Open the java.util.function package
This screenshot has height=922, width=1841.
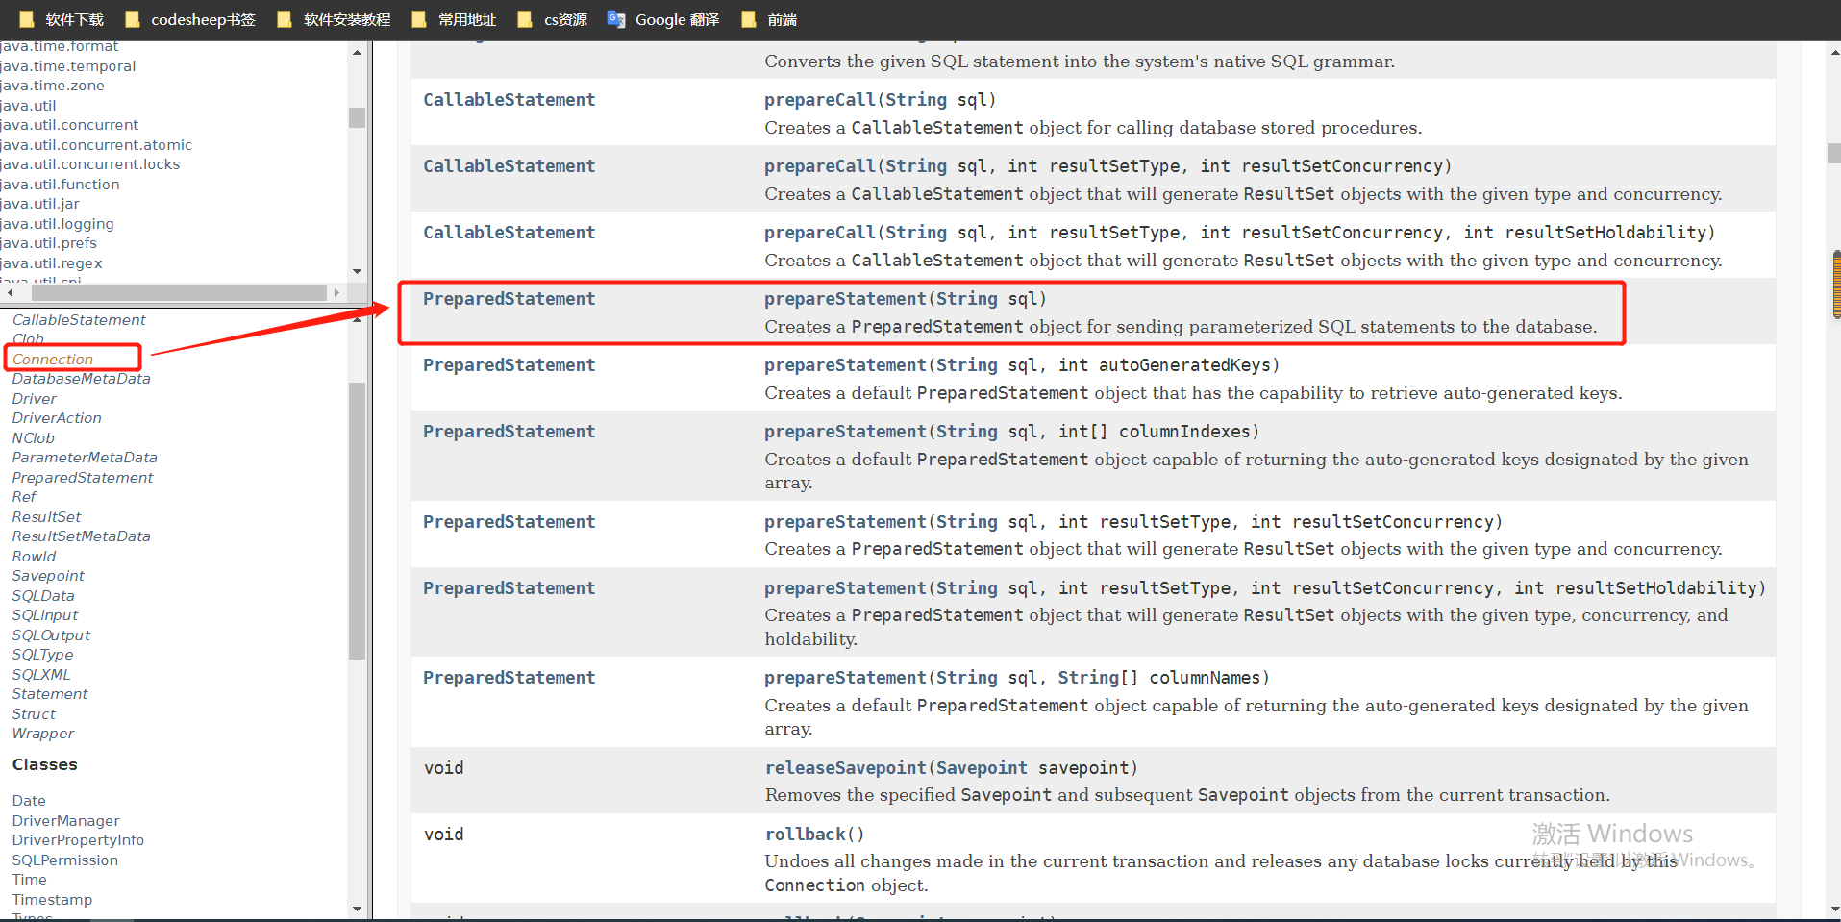(61, 185)
